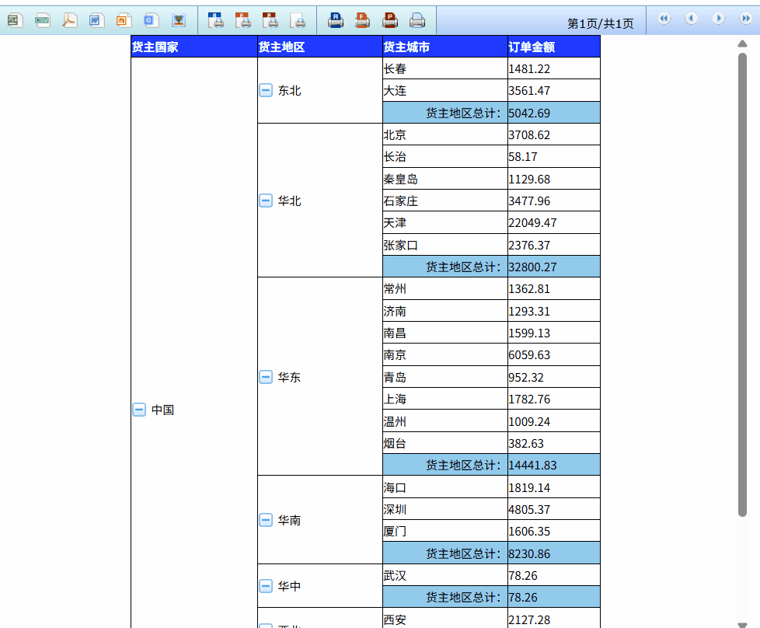Click the dark red P printer icon
The height and width of the screenshot is (628, 760).
[x=390, y=20]
